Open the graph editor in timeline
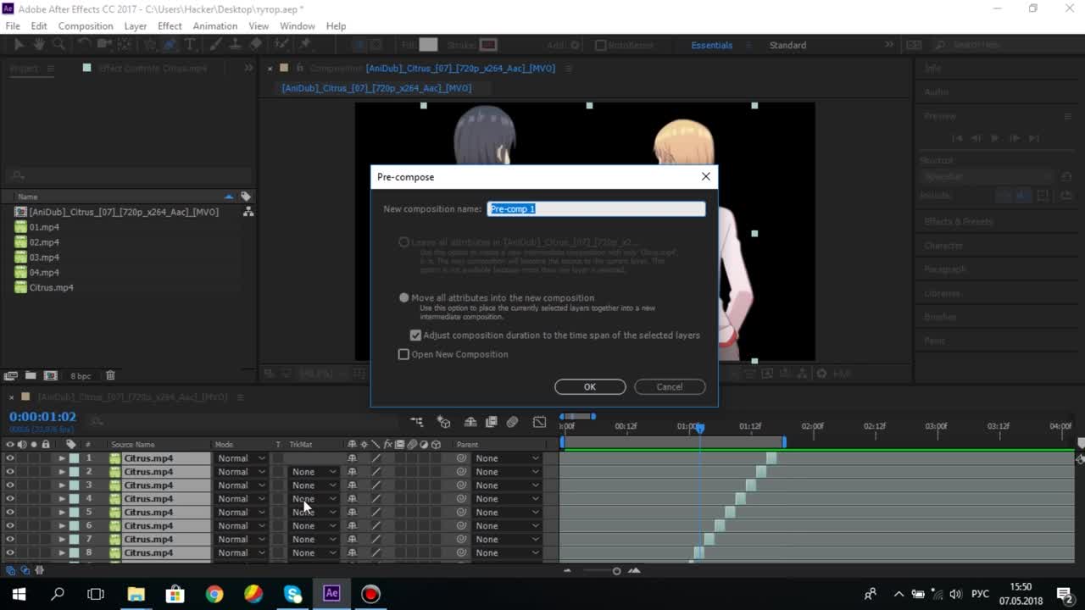The height and width of the screenshot is (610, 1085). tap(540, 422)
